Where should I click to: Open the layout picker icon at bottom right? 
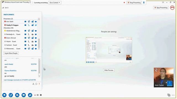point(169,95)
